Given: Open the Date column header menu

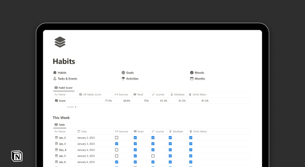Looking at the screenshot, I should 94,131.
